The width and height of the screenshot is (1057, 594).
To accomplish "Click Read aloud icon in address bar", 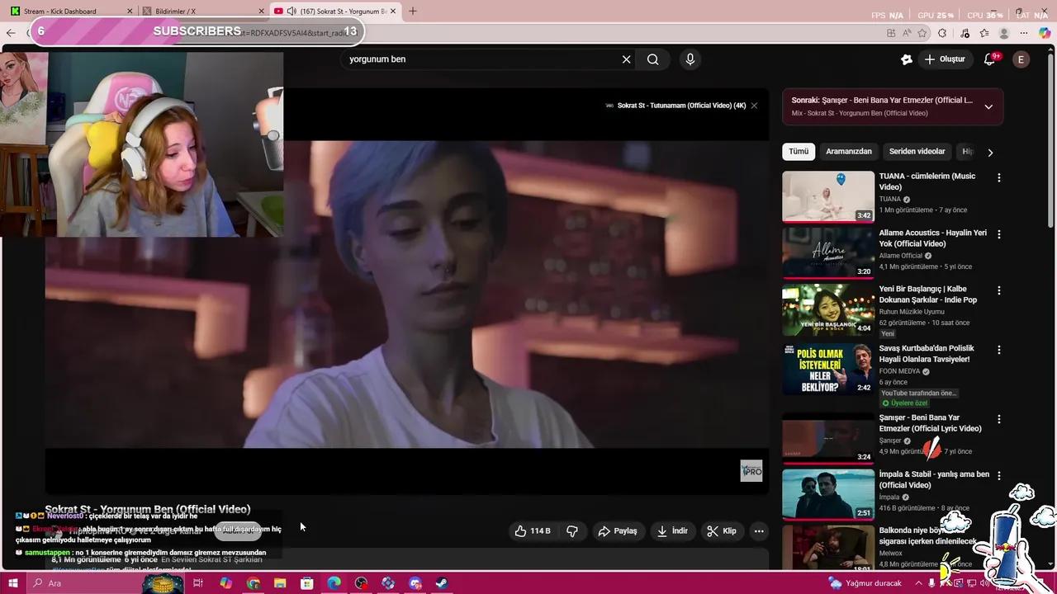I will point(906,33).
